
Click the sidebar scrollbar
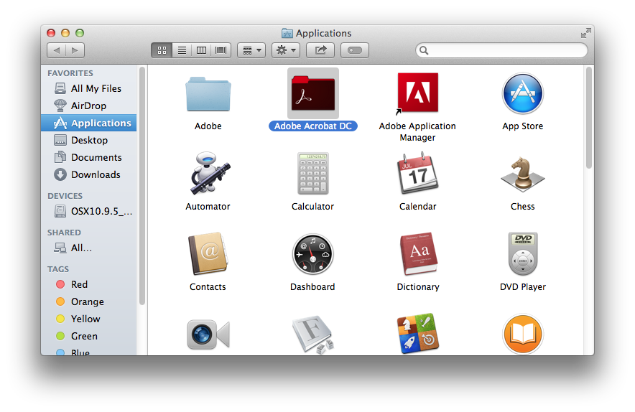tap(142, 186)
